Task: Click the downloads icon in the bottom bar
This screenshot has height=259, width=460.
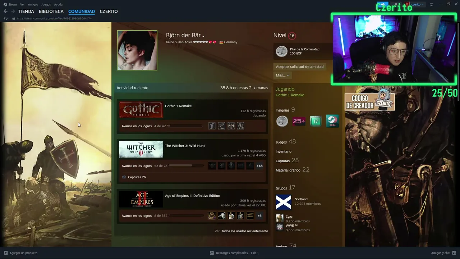Action: [212, 253]
